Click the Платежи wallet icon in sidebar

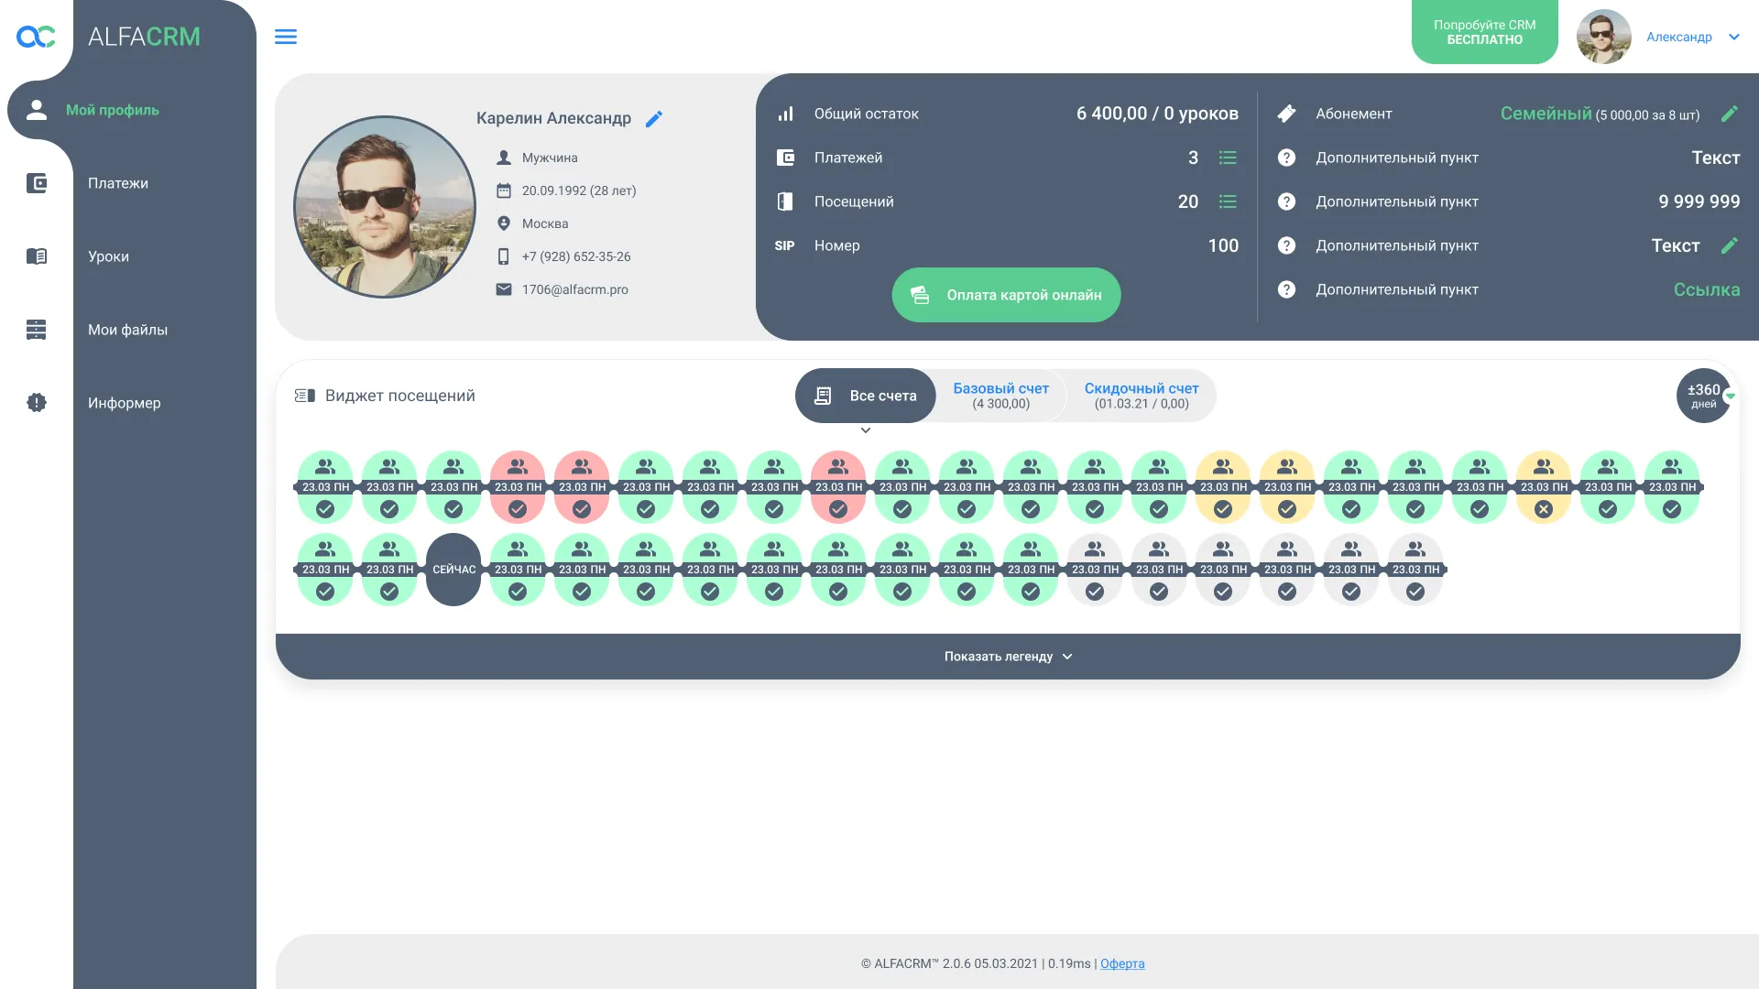pos(37,183)
